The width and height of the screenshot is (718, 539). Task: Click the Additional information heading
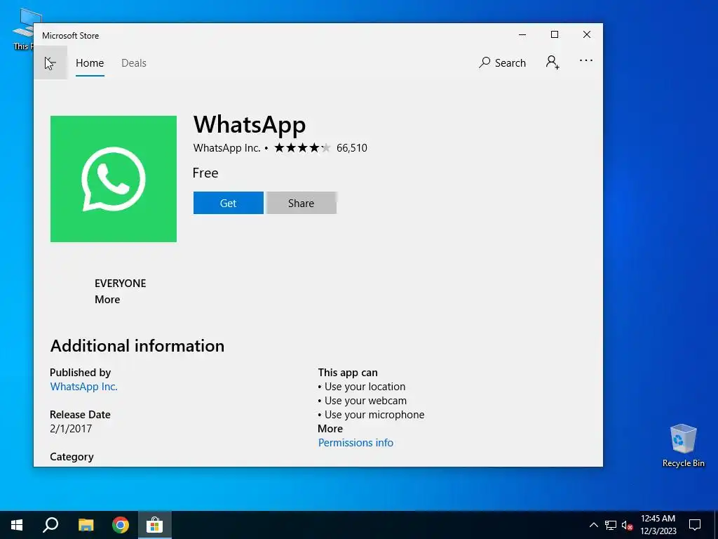coord(137,345)
